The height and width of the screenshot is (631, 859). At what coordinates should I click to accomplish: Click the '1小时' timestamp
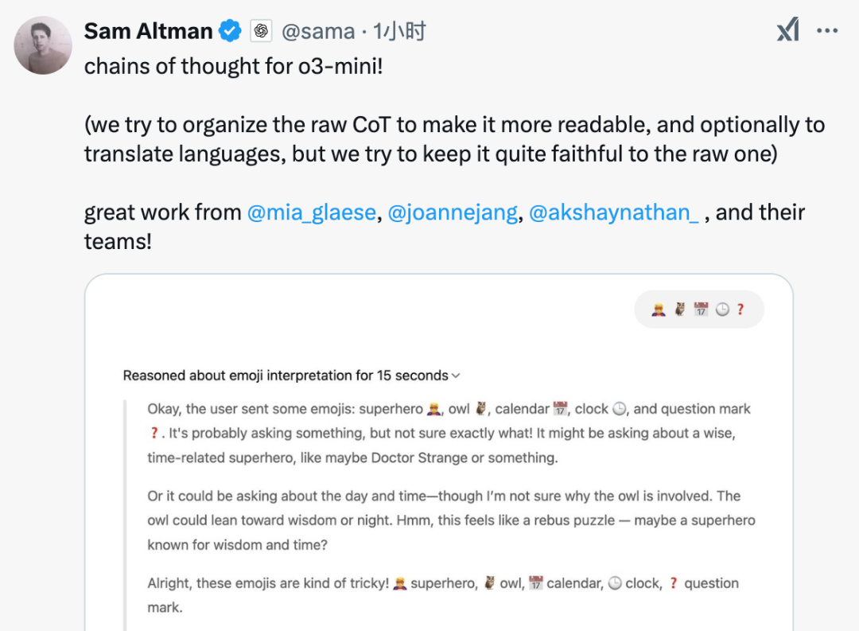pos(398,31)
